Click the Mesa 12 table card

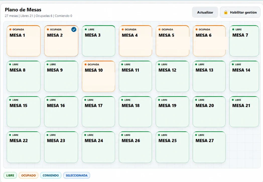(172, 76)
